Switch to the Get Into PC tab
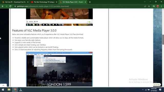The height and width of the screenshot is (92, 164). pyautogui.click(x=15, y=2)
